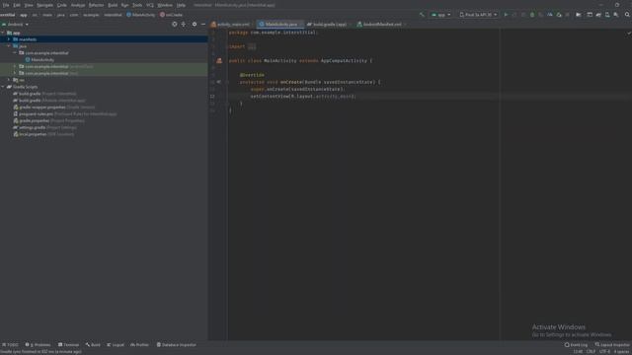Open the Edit menu
Screen dimensions: 632x355
[17, 5]
